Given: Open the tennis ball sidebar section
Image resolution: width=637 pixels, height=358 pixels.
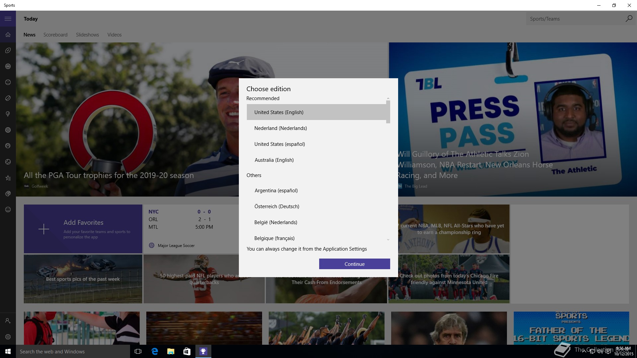Looking at the screenshot, I should 8,162.
